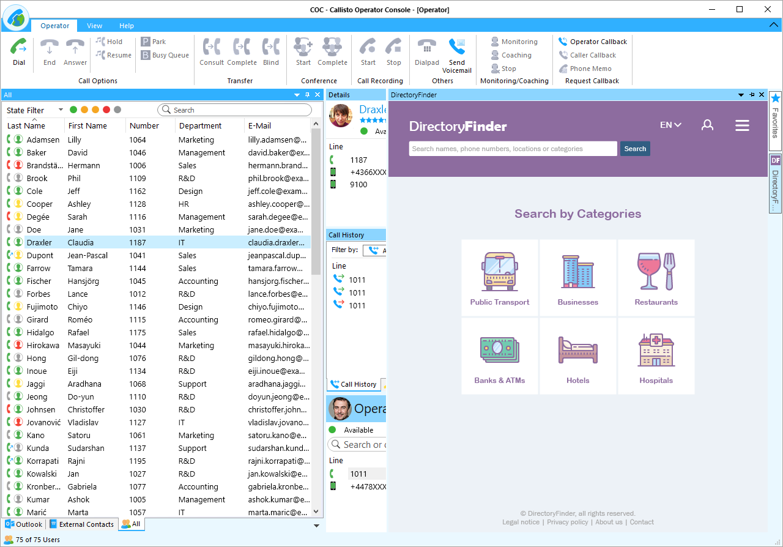Image resolution: width=783 pixels, height=547 pixels.
Task: Select the Adamsen Lilly contact row
Action: click(x=158, y=140)
